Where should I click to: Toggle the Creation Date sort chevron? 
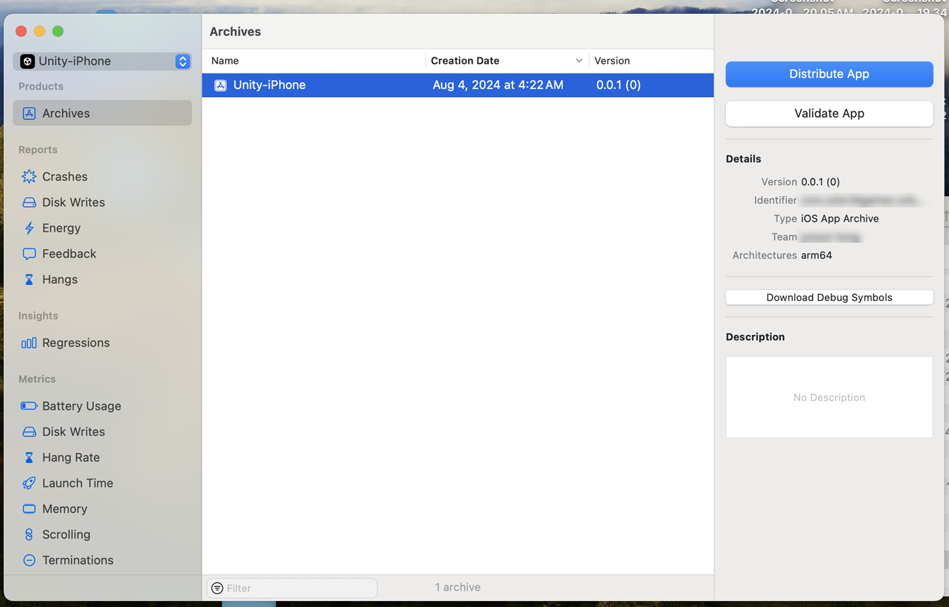point(579,61)
